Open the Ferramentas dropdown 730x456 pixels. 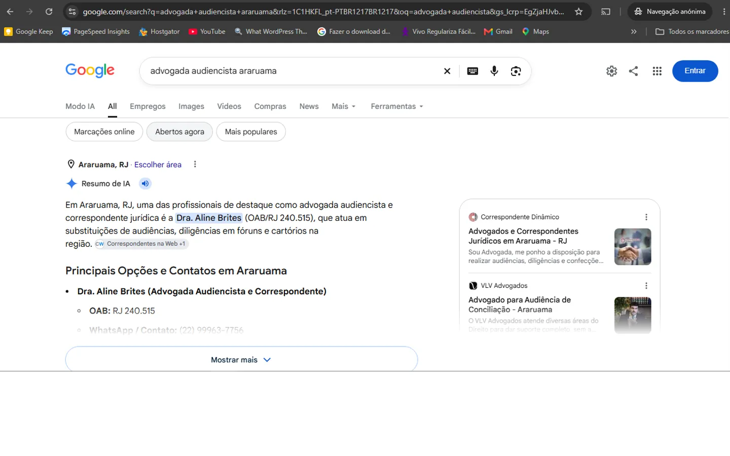click(397, 106)
